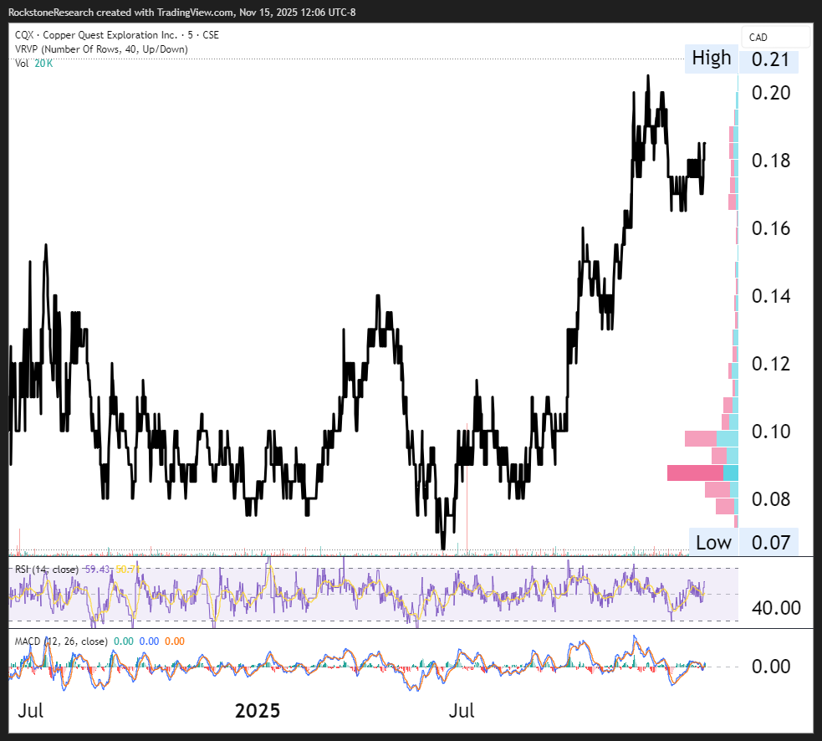Click the 40.00 RSI axis label
This screenshot has height=741, width=822.
(777, 607)
